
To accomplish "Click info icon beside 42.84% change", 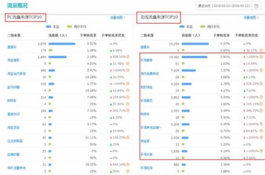I will [128, 91].
